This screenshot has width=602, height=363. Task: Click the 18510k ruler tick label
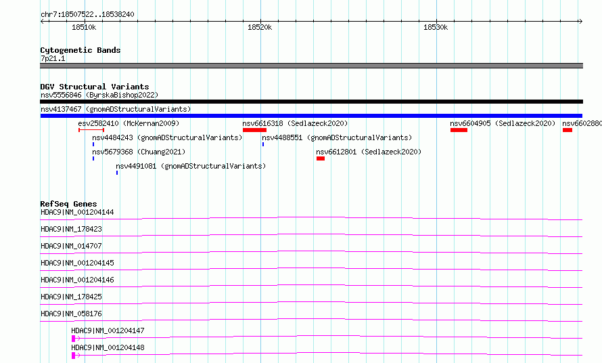click(x=84, y=27)
